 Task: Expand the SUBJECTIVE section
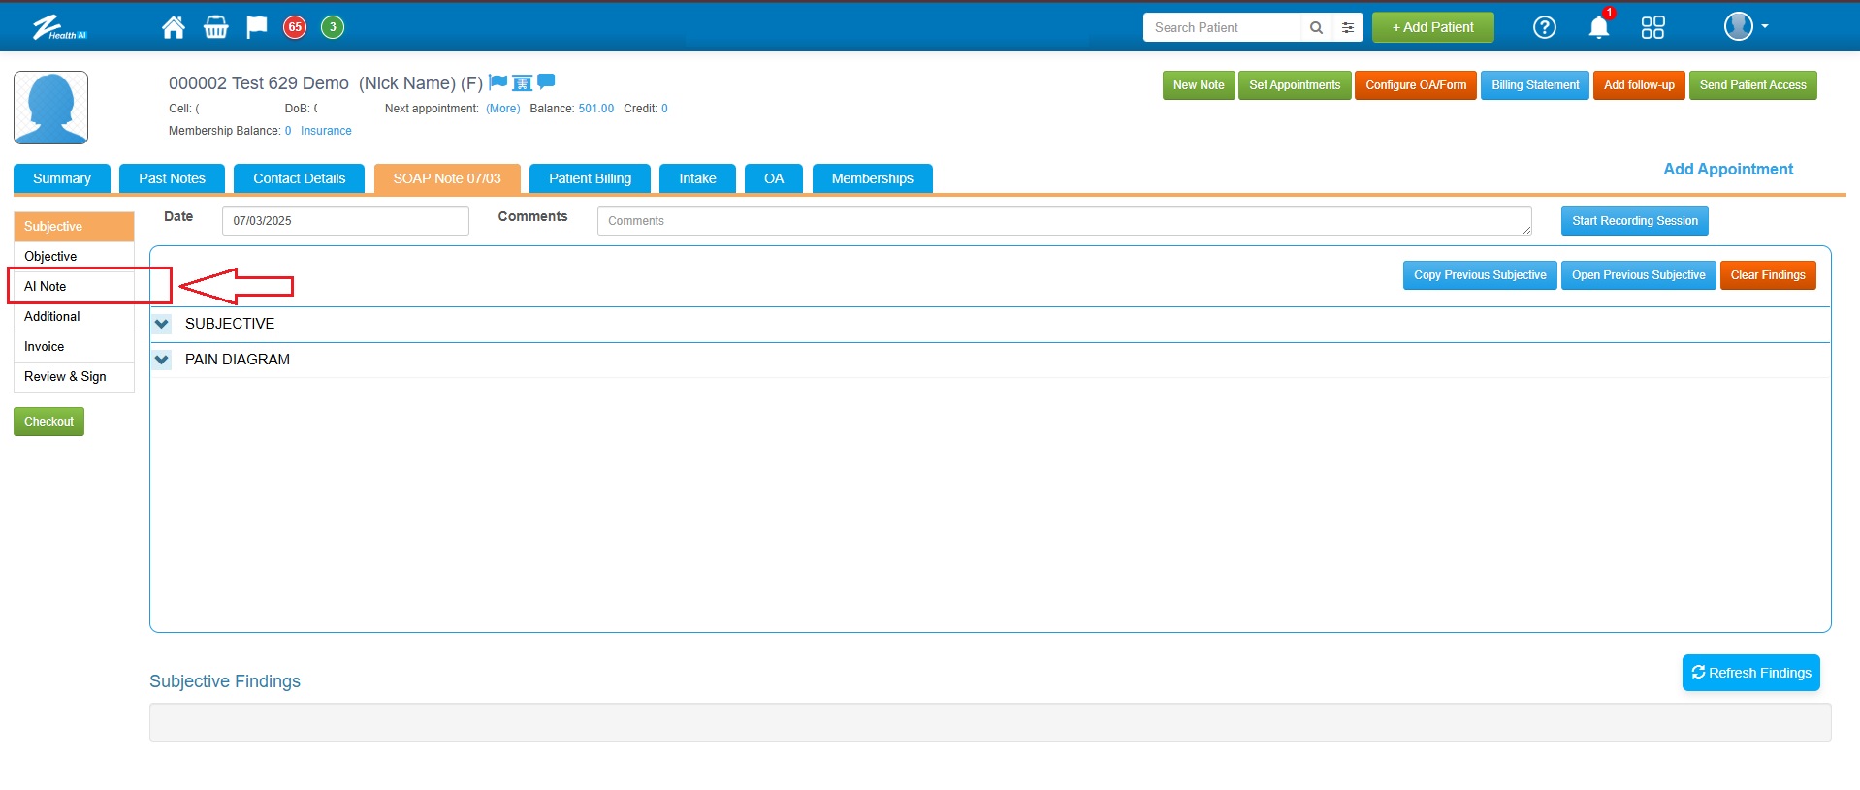[x=162, y=324]
